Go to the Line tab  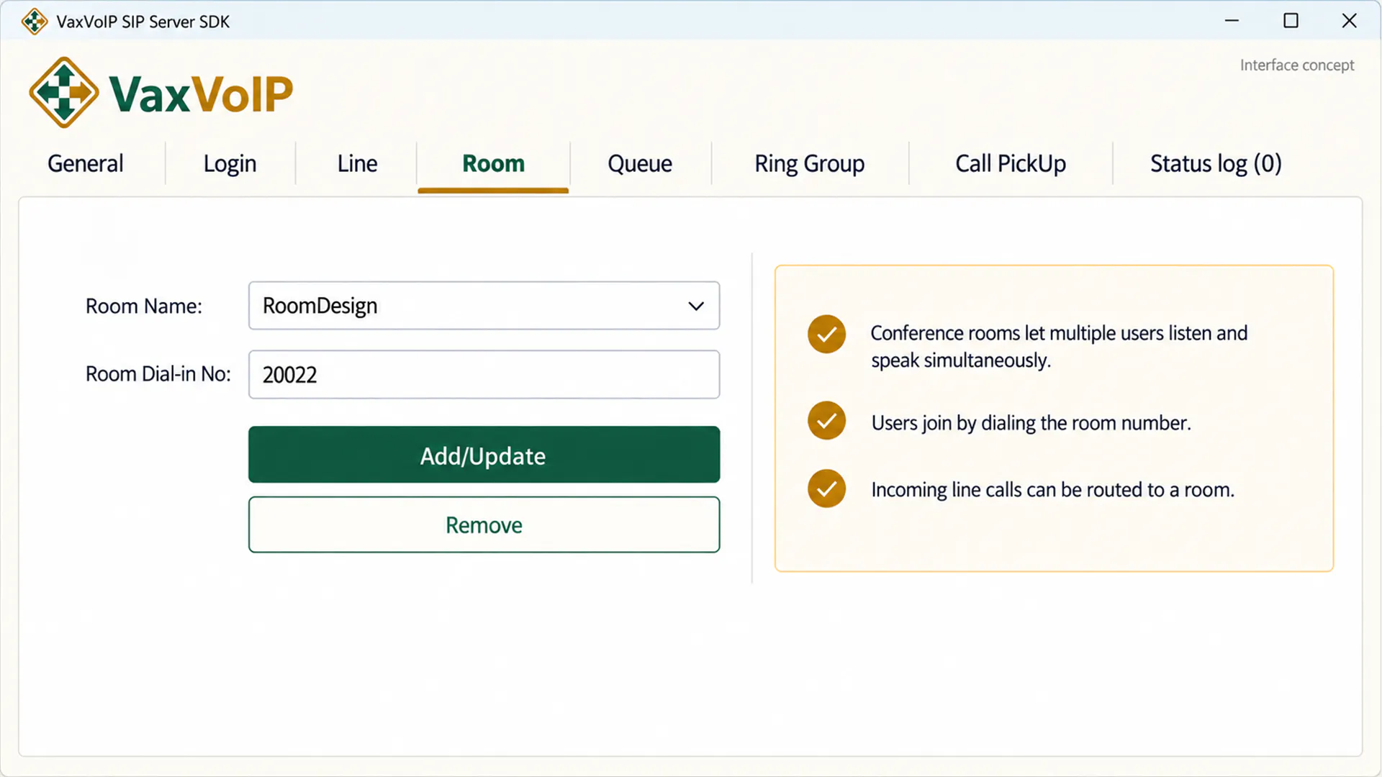[357, 163]
